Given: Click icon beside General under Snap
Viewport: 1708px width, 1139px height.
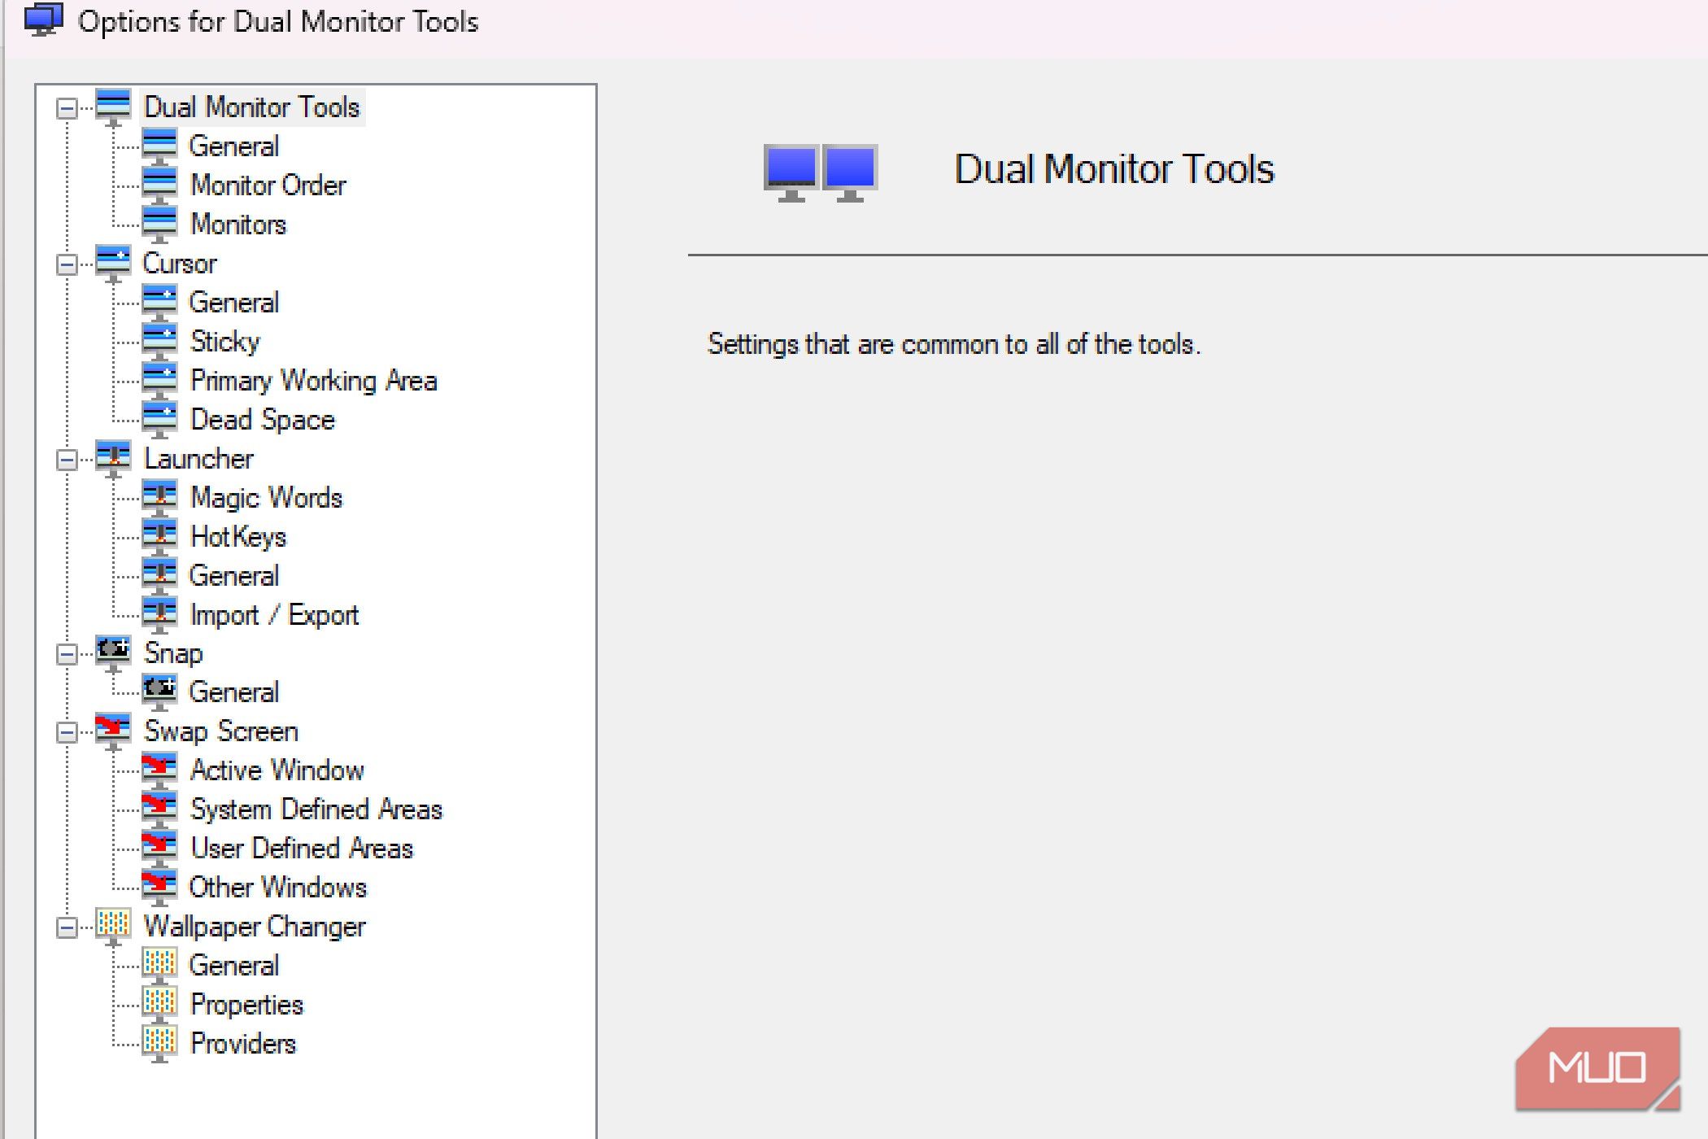Looking at the screenshot, I should tap(159, 692).
